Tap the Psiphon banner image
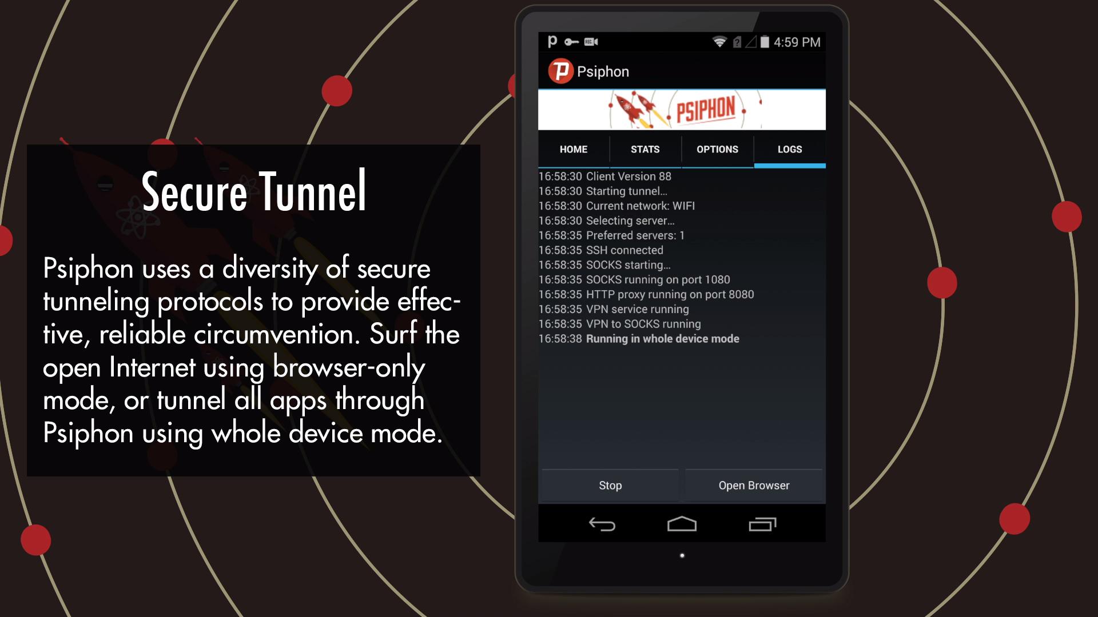Image resolution: width=1098 pixels, height=617 pixels. (x=682, y=109)
